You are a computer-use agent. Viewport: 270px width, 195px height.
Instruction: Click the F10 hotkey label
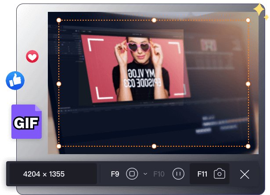[159, 174]
